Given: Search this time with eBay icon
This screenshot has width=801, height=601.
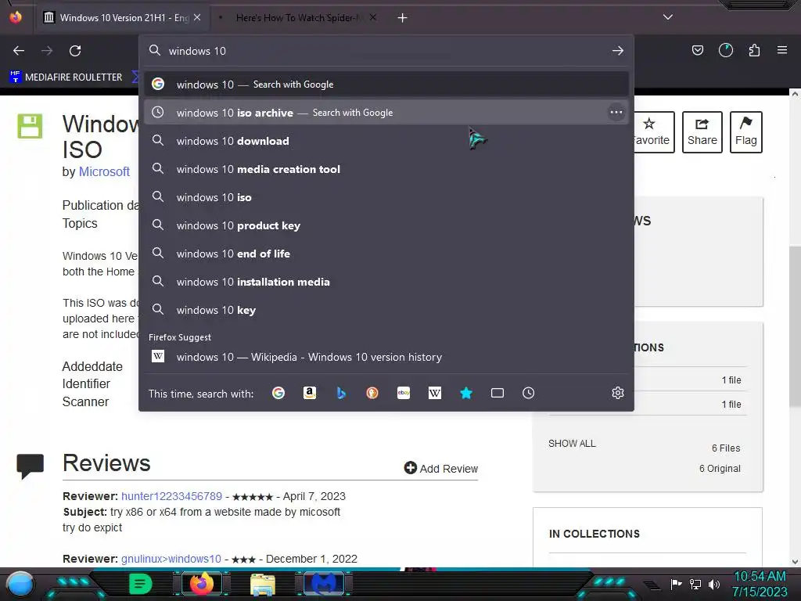Looking at the screenshot, I should pyautogui.click(x=404, y=393).
